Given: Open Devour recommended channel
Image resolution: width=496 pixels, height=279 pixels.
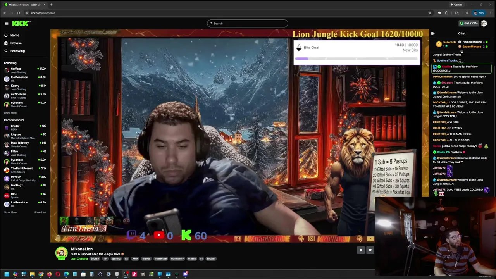Looking at the screenshot, I should [x=25, y=179].
